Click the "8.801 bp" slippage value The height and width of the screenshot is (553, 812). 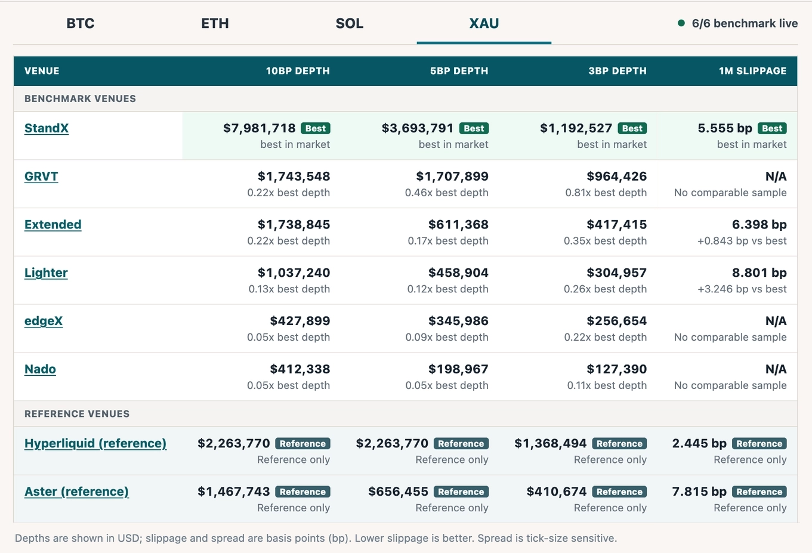point(759,273)
